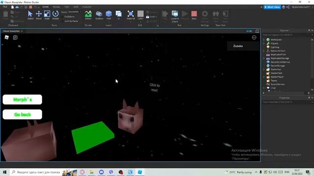Select SoundService in Explorer
Viewport: 314px width, 176px height.
pyautogui.click(x=277, y=84)
